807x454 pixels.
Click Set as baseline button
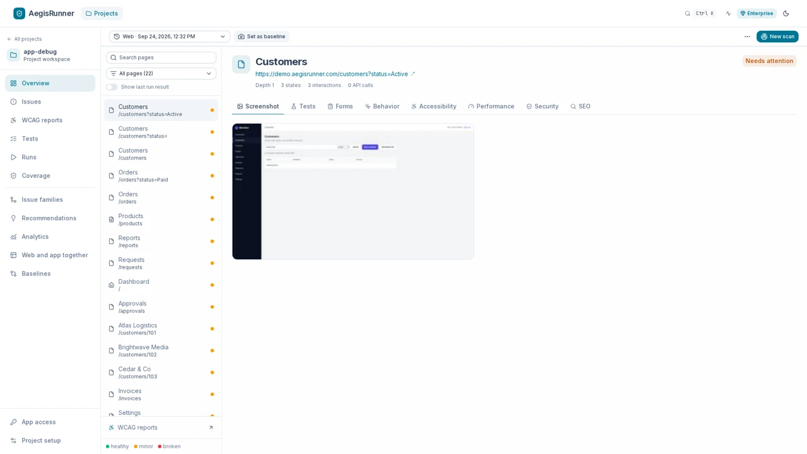pos(262,37)
